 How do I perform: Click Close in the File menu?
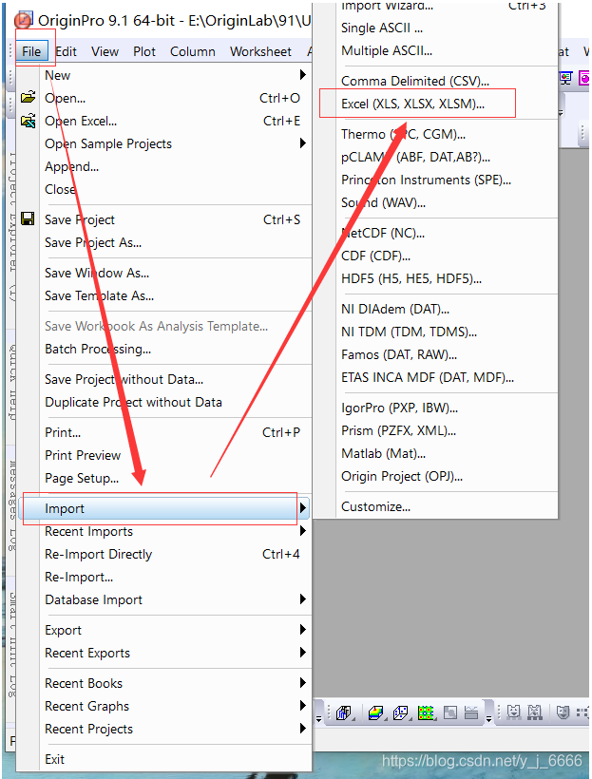(x=60, y=190)
